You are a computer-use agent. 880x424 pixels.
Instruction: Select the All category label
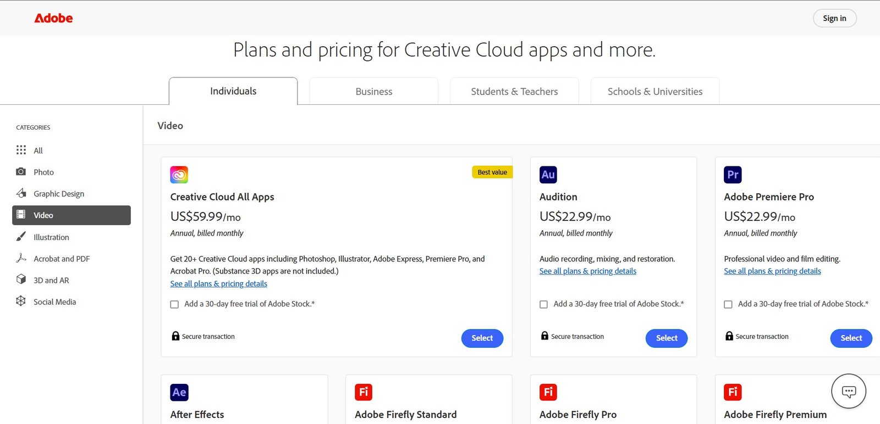pyautogui.click(x=38, y=150)
